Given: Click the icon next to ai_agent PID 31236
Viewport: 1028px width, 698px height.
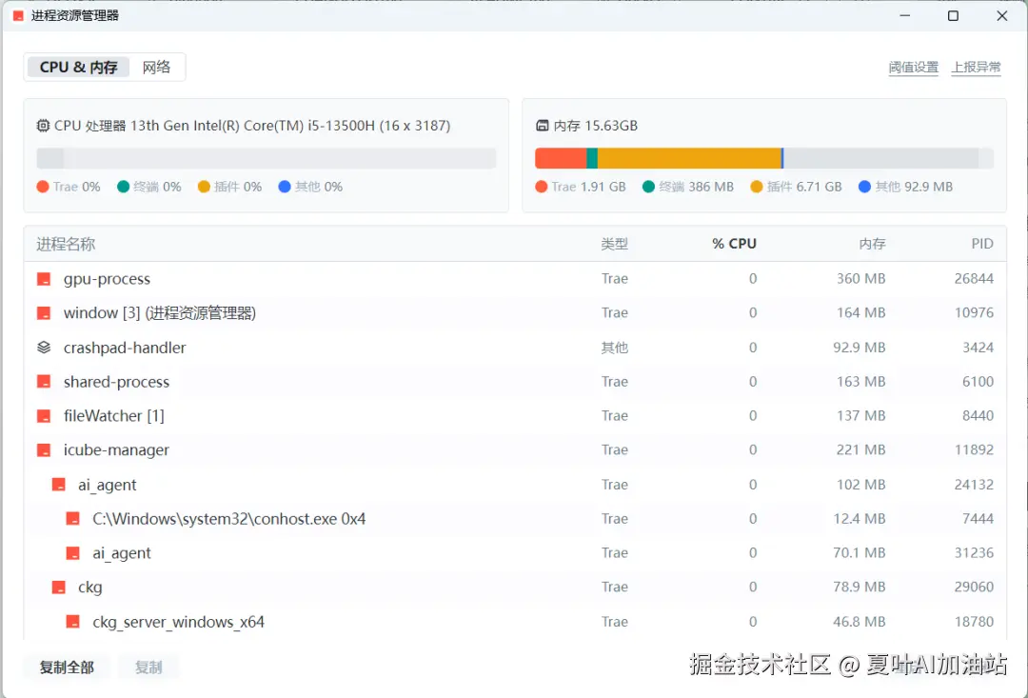Looking at the screenshot, I should (72, 553).
